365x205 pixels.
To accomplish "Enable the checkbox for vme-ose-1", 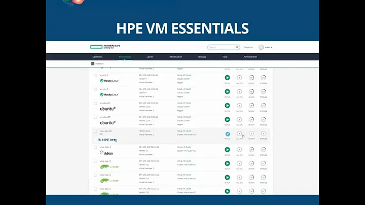I will click(x=95, y=161).
